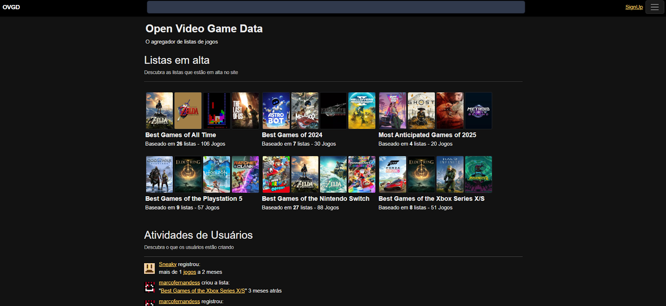666x306 pixels.
Task: Click marcofernandess avatar beside 'criou a lista'
Action: pos(149,287)
